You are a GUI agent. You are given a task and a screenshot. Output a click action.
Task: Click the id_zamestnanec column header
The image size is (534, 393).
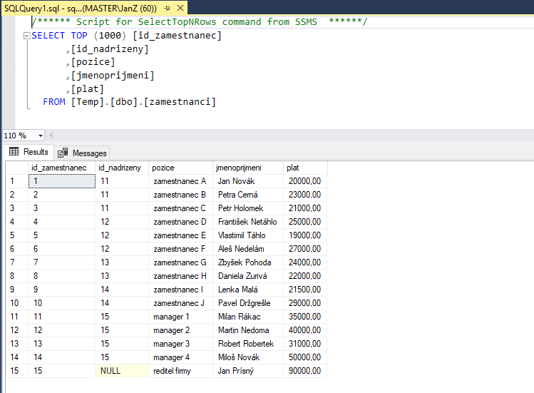click(x=60, y=168)
